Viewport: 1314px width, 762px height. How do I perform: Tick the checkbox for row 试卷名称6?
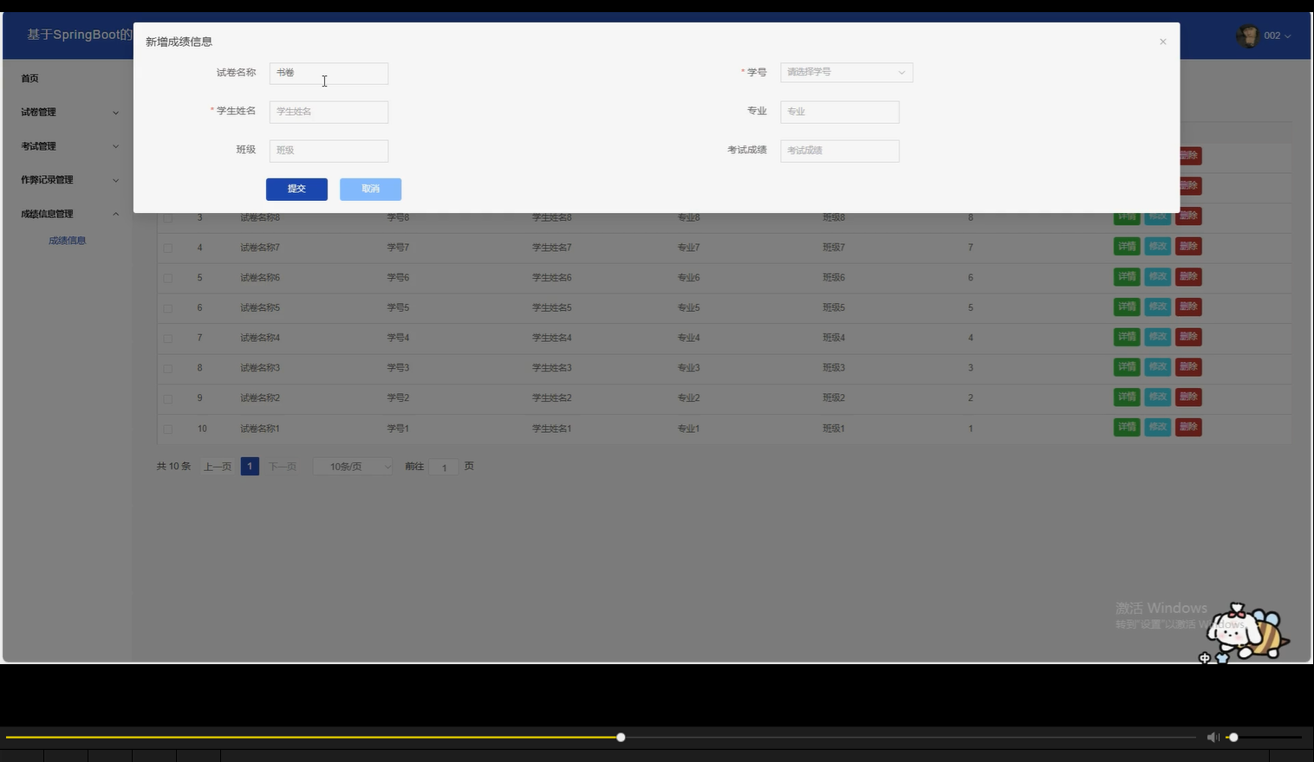click(168, 278)
